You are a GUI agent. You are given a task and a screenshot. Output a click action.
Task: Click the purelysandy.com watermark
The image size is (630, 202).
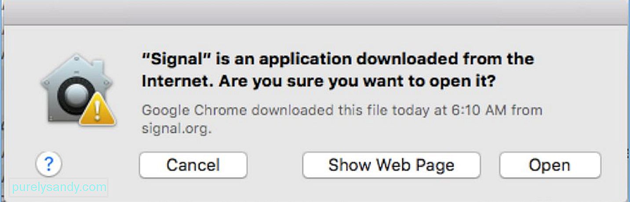click(x=59, y=188)
